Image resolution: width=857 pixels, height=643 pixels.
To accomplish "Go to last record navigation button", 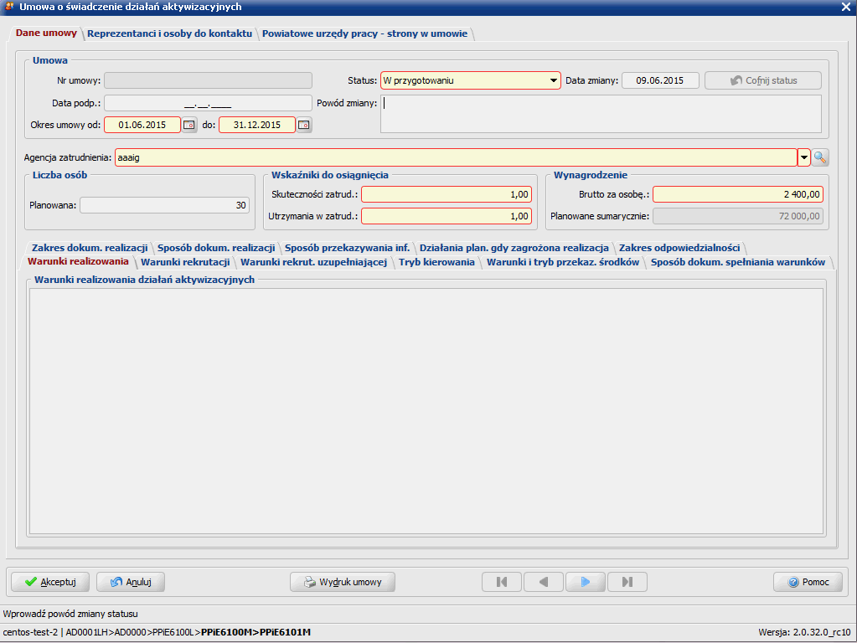I will click(x=627, y=582).
